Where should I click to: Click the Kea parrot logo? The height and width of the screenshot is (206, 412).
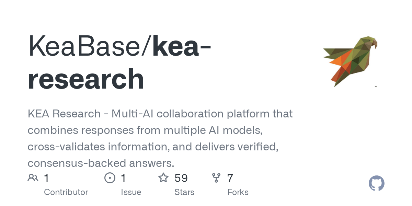(350, 61)
